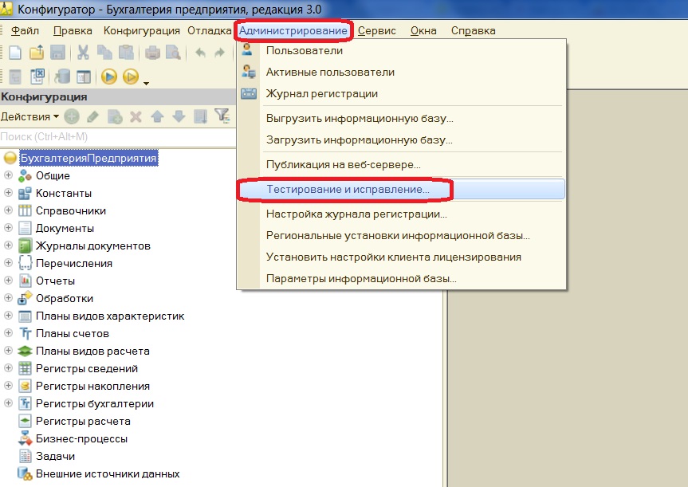Click the Edit pencil icon in Конфигурация panel
The width and height of the screenshot is (688, 487).
point(92,116)
